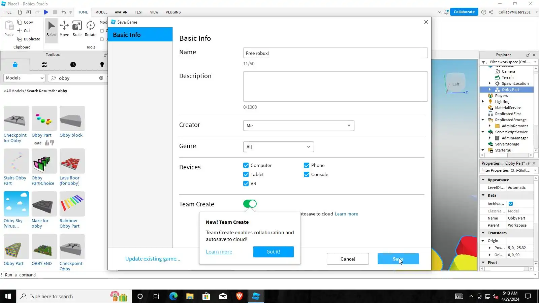
Task: Uncheck the VR device checkbox
Action: [246, 183]
